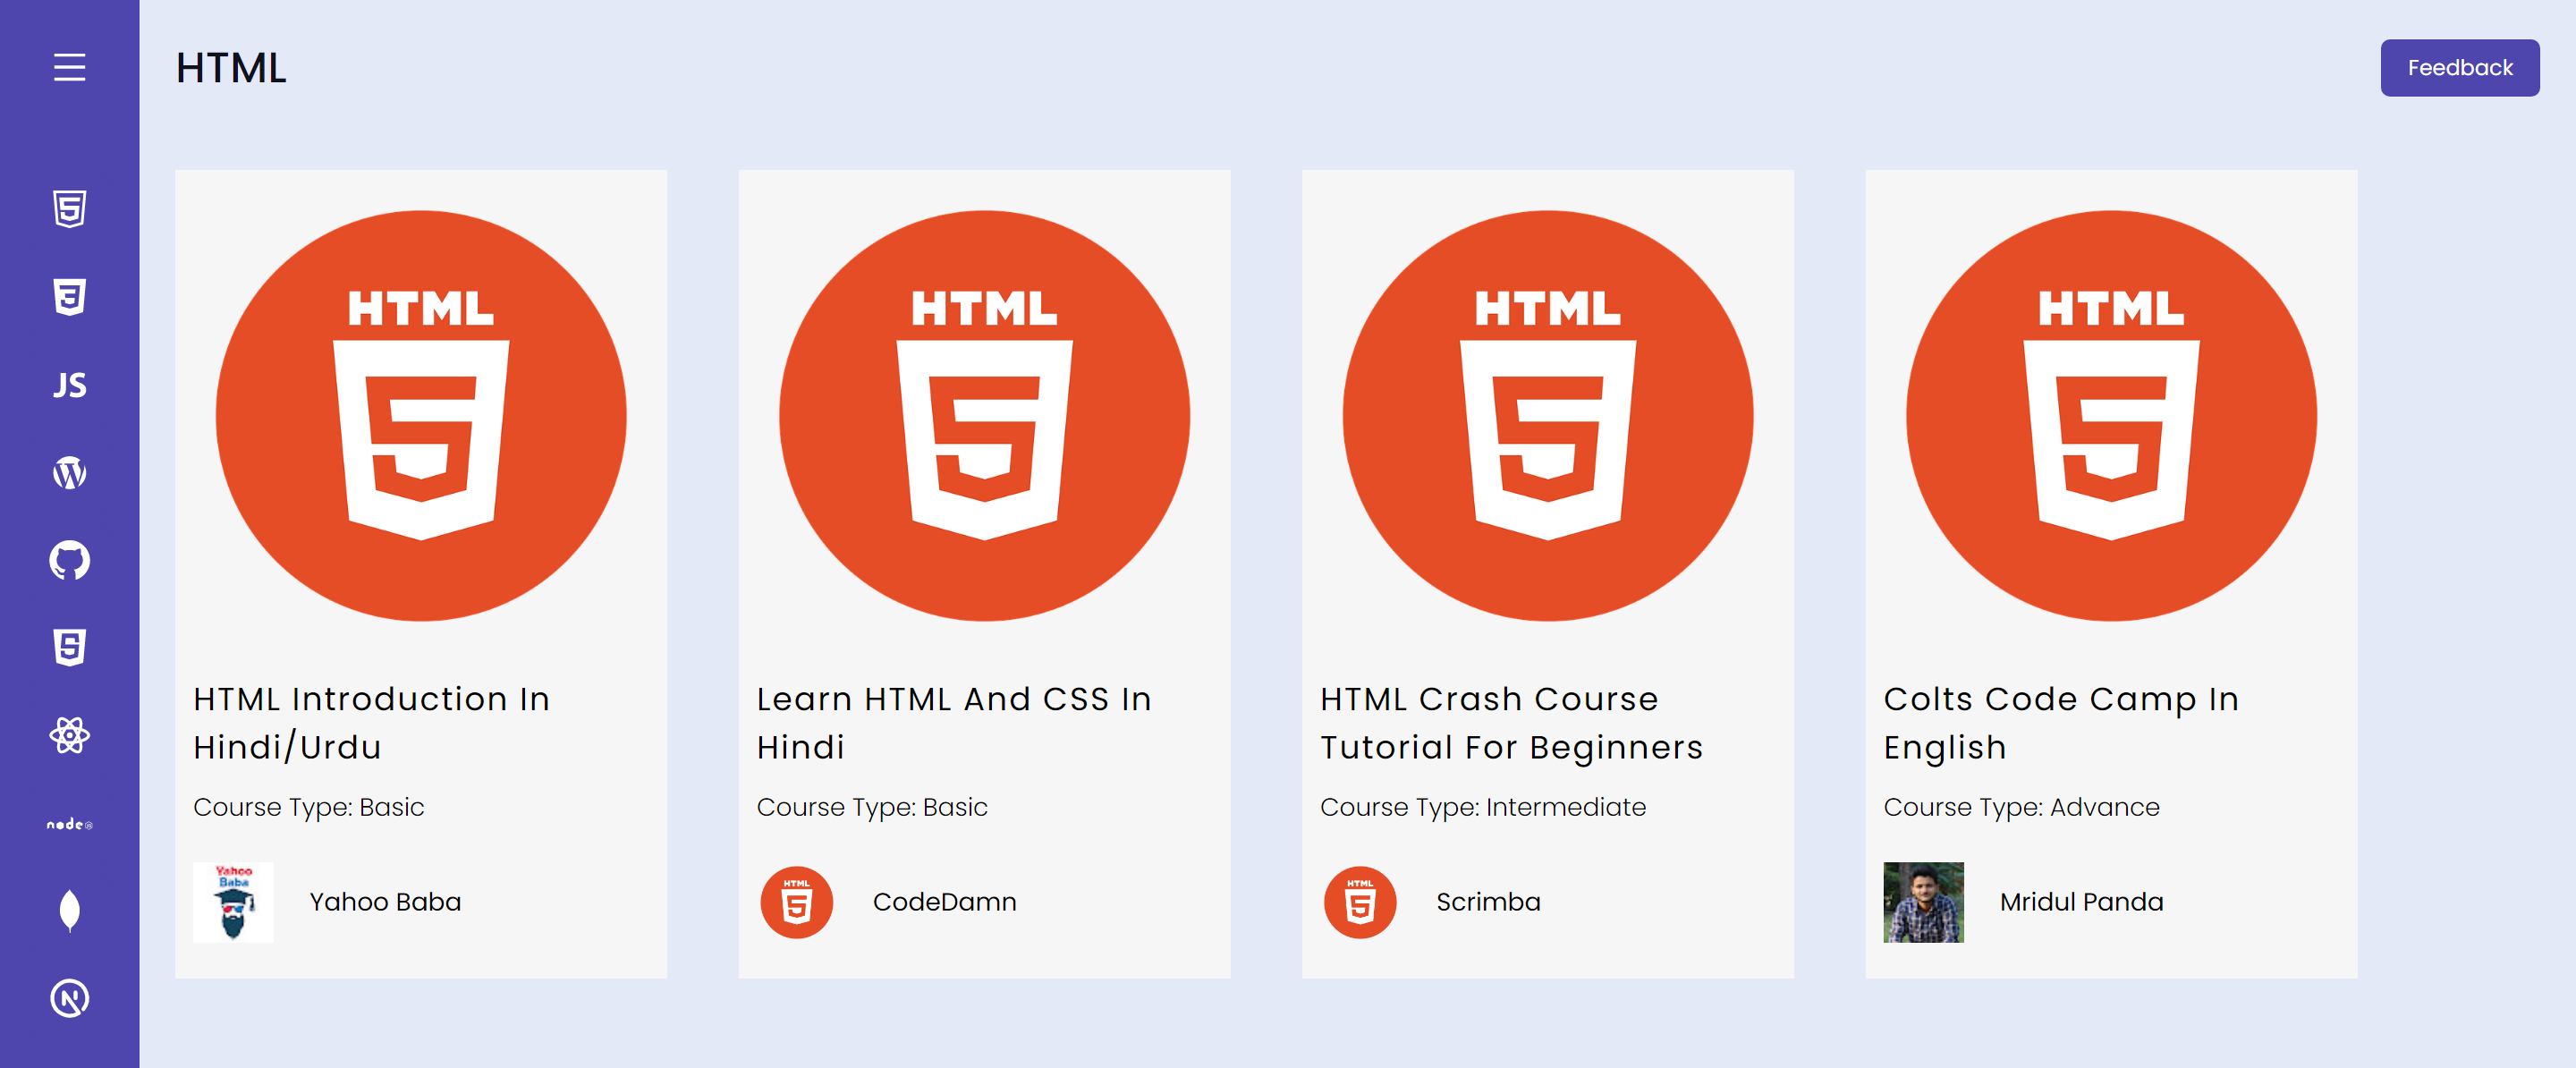Open the course "Colts Code Camp In English"

coord(2061,723)
